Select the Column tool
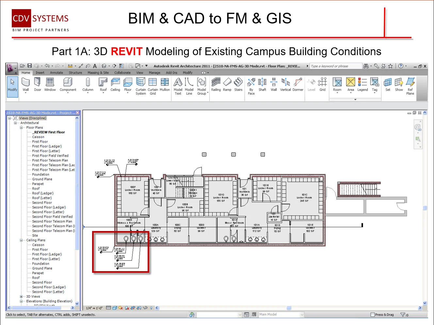Image resolution: width=434 pixels, height=325 pixels. (x=88, y=85)
